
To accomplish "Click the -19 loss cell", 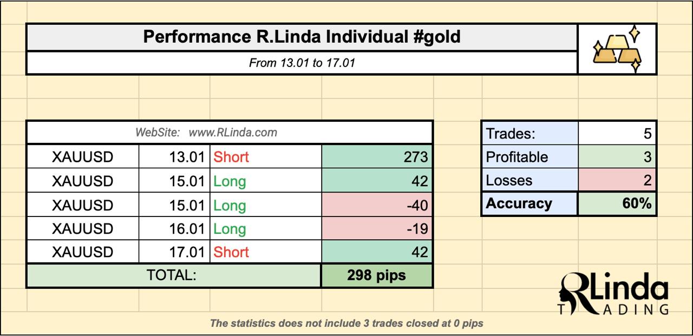I will click(377, 229).
